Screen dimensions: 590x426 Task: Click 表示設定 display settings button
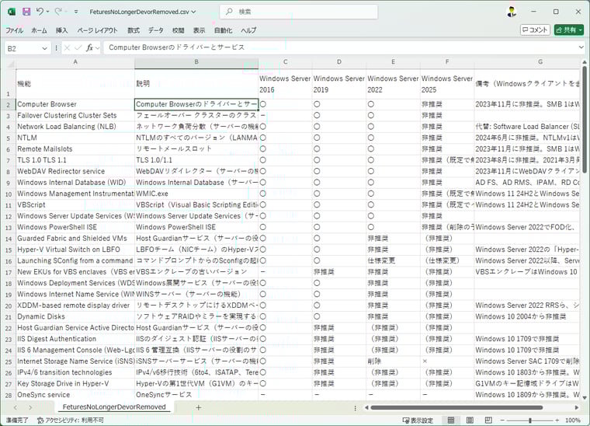[x=417, y=420]
